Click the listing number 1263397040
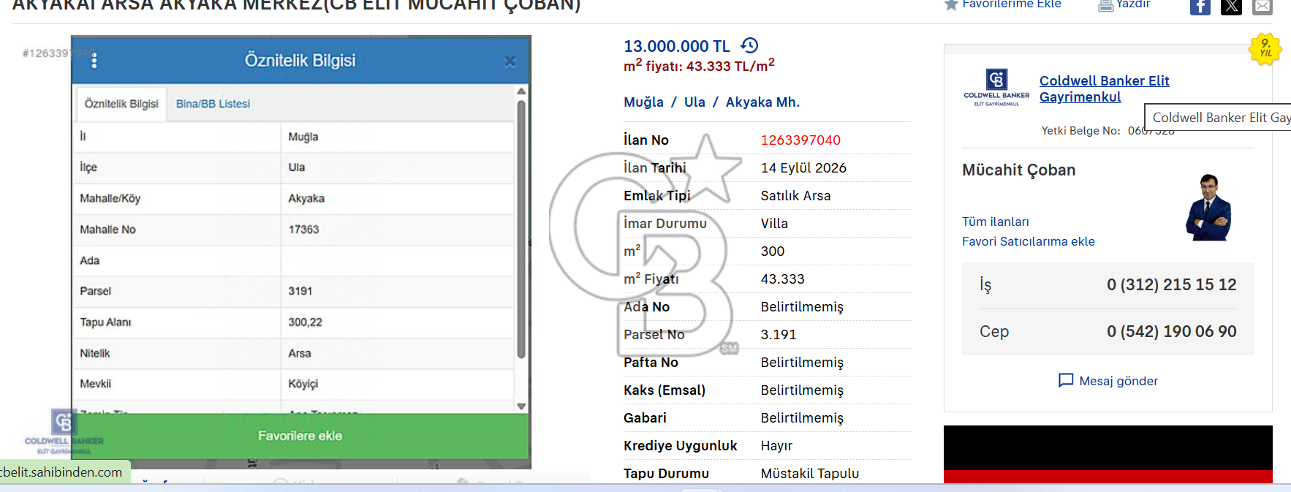Viewport: 1291px width, 492px height. click(800, 140)
